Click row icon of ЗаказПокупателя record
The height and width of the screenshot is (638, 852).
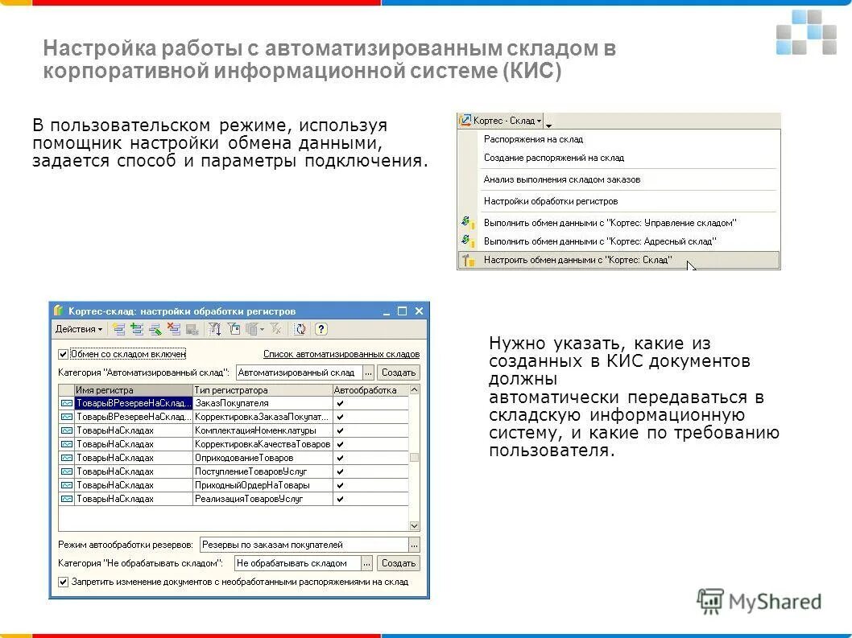click(66, 403)
